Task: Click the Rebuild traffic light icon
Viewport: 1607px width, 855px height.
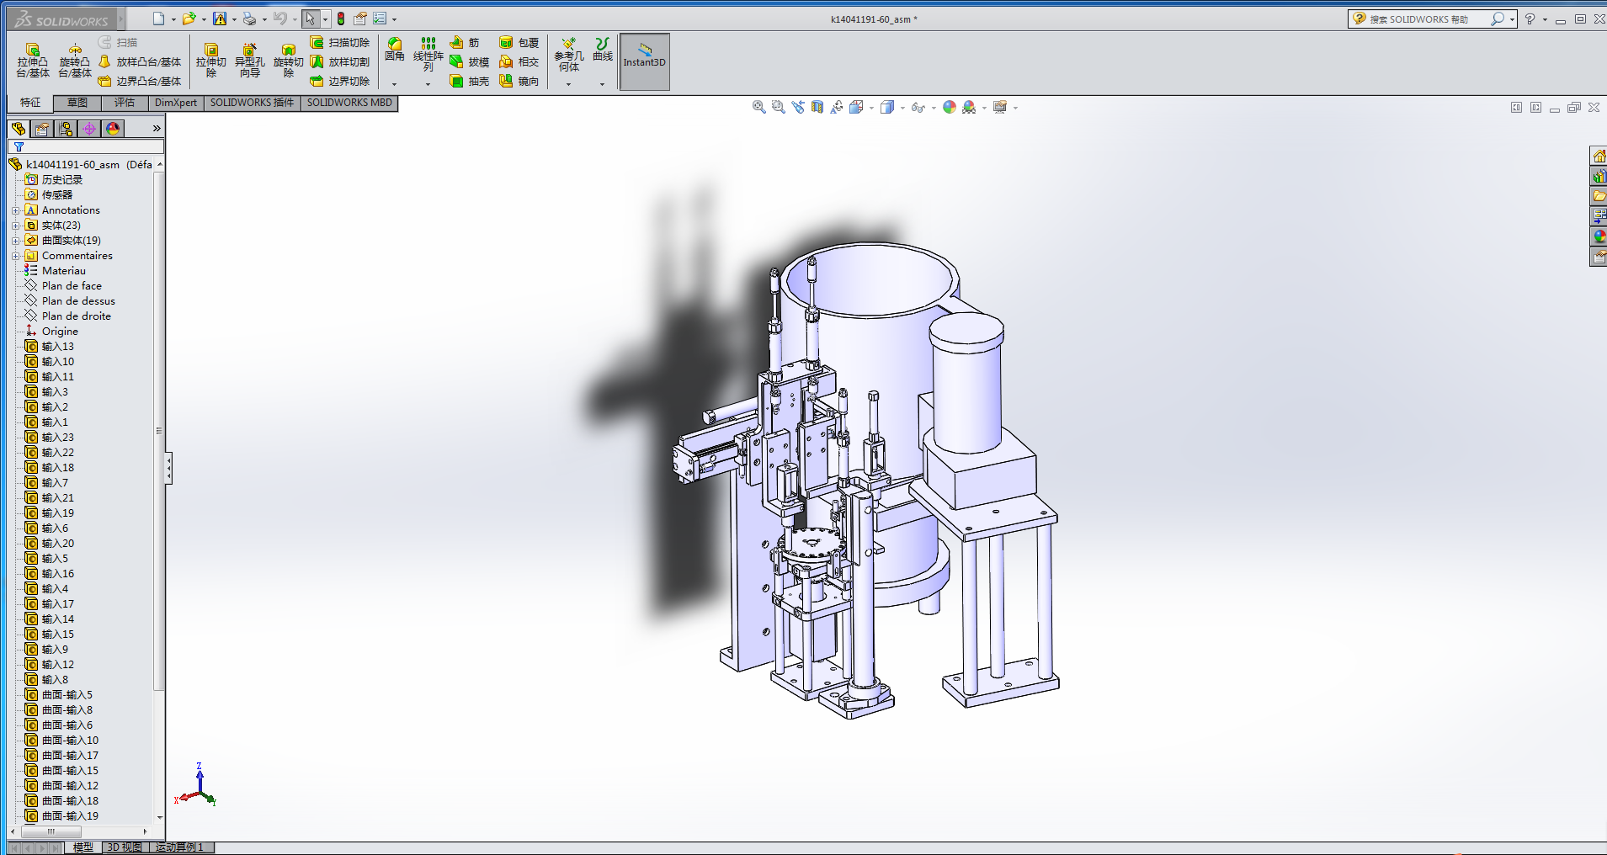Action: [341, 19]
